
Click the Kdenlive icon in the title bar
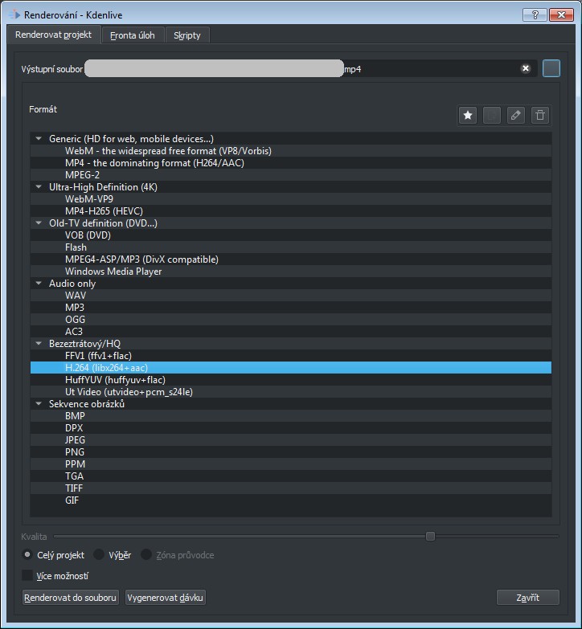[x=12, y=14]
